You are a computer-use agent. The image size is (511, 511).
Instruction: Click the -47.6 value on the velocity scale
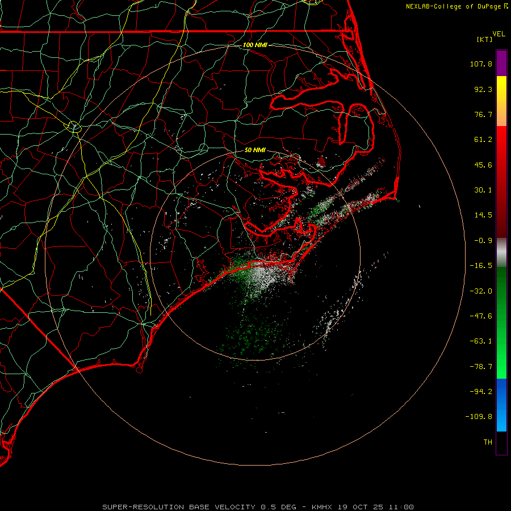[x=481, y=316]
